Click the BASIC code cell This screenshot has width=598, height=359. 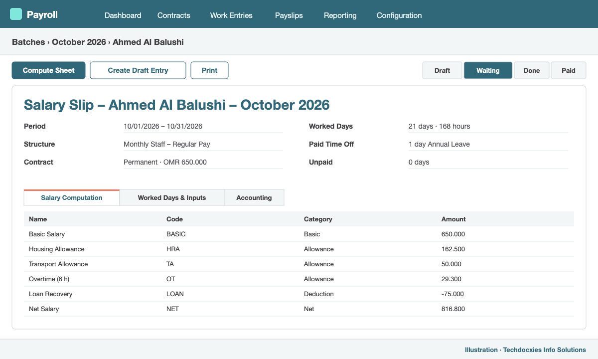(x=176, y=234)
